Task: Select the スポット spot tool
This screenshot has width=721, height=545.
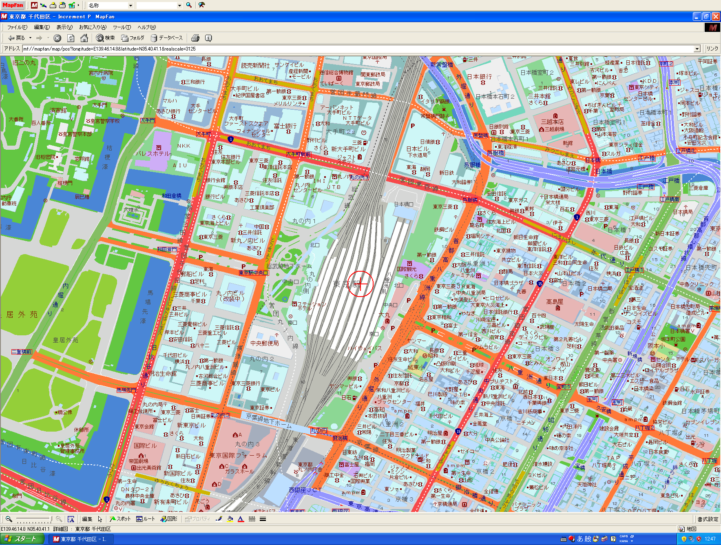Action: point(120,519)
